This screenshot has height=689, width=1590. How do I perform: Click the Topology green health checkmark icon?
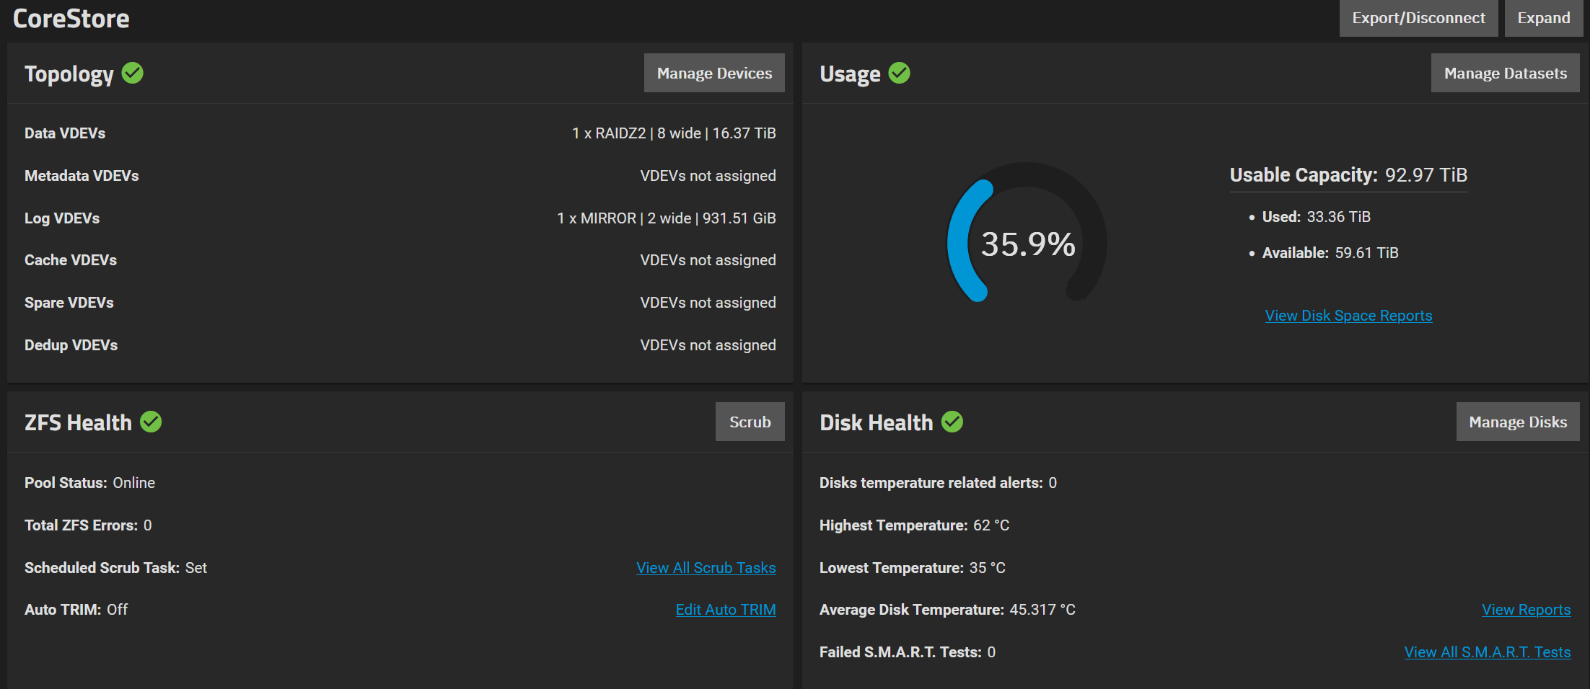pyautogui.click(x=132, y=73)
